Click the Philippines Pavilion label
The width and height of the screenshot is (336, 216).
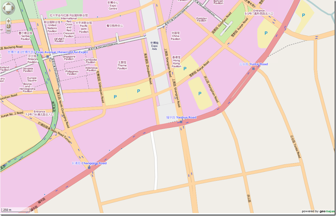point(72,73)
